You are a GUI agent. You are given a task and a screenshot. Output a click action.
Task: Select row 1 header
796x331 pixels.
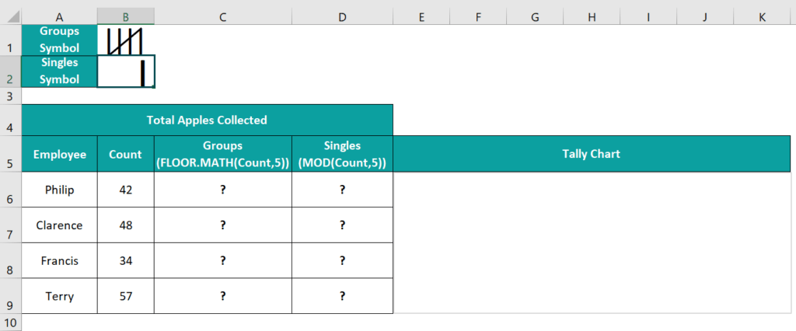(x=11, y=40)
